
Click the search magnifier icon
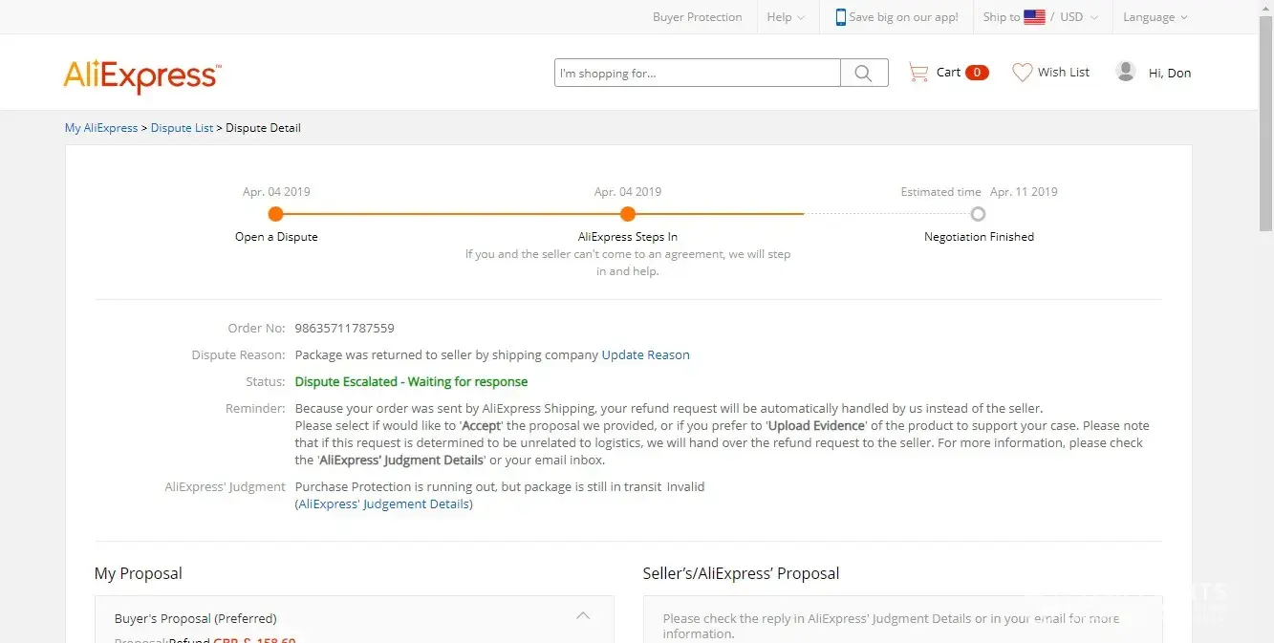point(863,74)
